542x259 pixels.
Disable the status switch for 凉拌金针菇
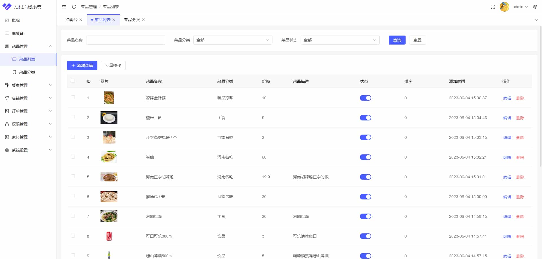pos(365,98)
